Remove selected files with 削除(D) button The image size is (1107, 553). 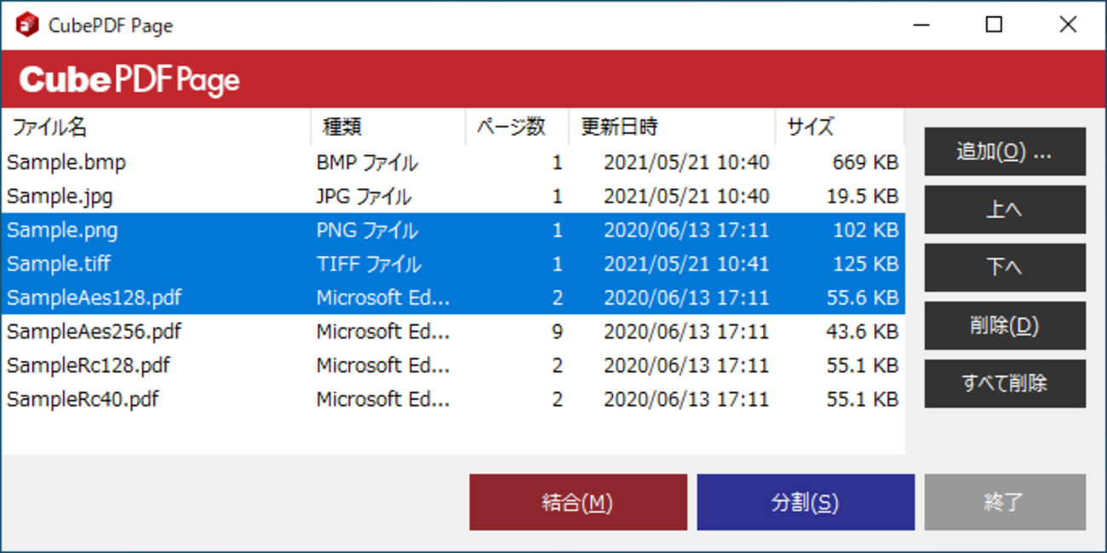1005,325
